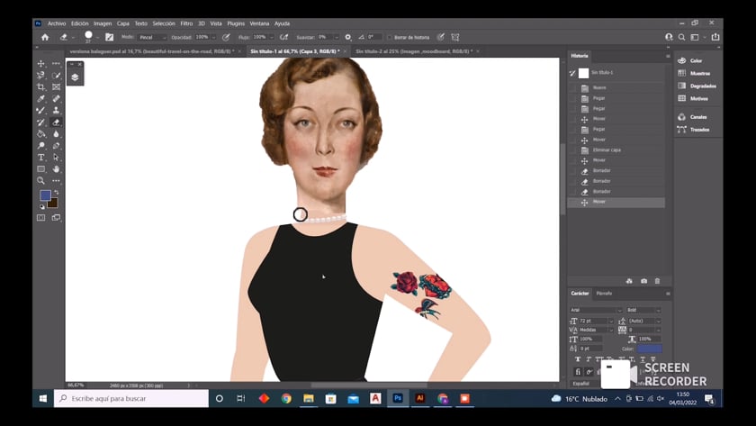Select the History Brush tool
This screenshot has height=426, width=756.
pyautogui.click(x=41, y=122)
